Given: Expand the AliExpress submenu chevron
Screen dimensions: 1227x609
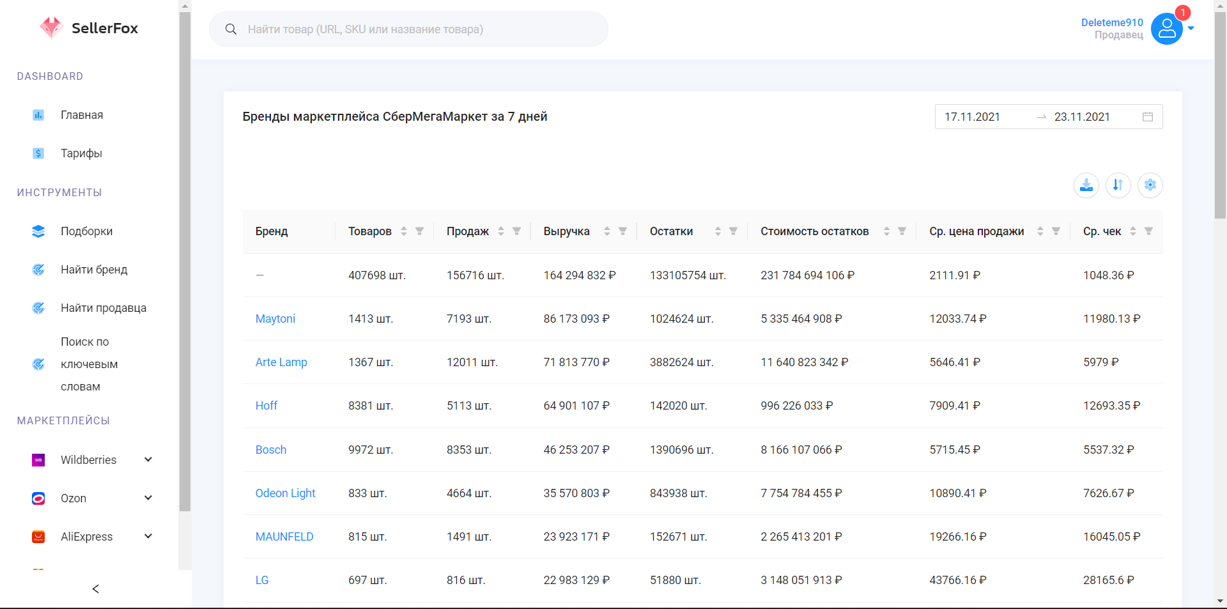Looking at the screenshot, I should click(148, 536).
